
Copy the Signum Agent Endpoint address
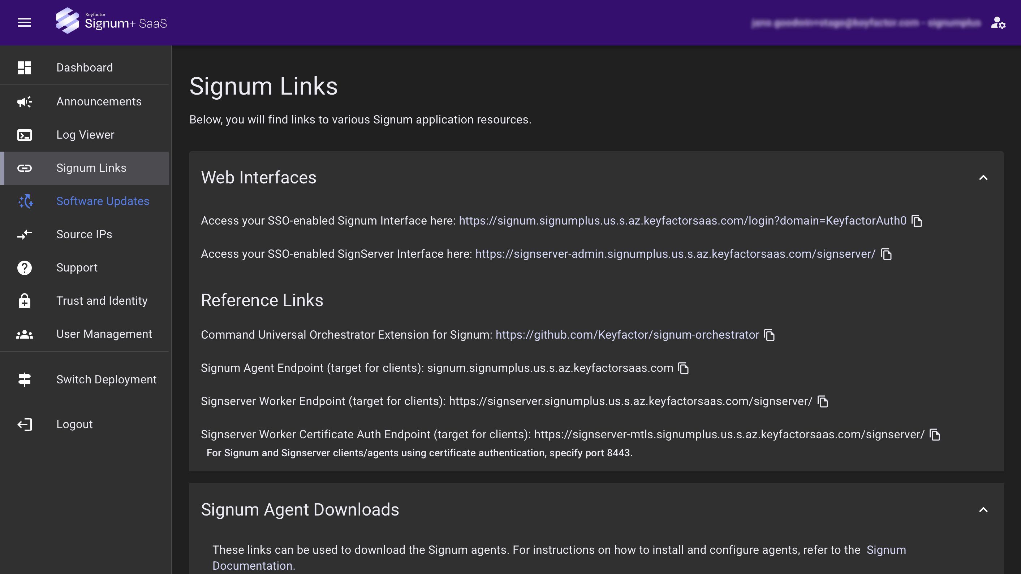pyautogui.click(x=683, y=368)
